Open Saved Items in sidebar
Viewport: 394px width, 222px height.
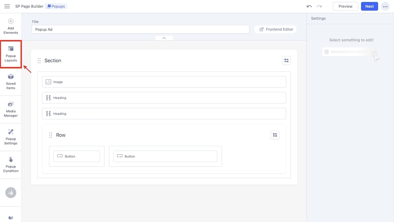click(11, 81)
